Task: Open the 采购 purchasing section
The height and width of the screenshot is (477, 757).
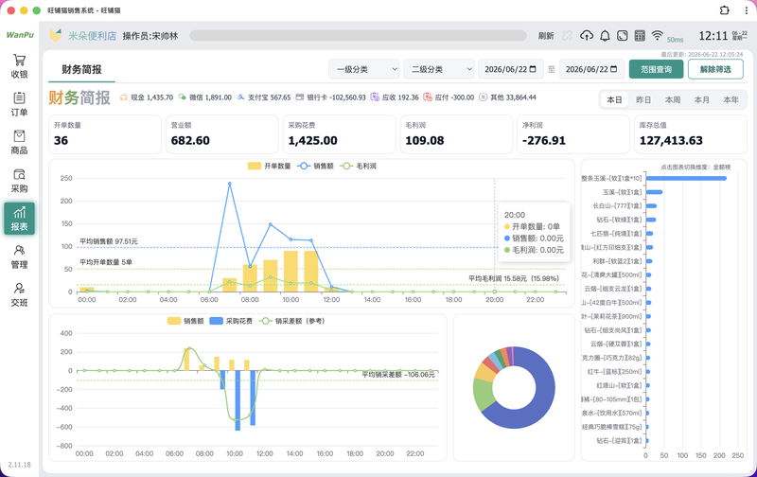Action: 19,181
